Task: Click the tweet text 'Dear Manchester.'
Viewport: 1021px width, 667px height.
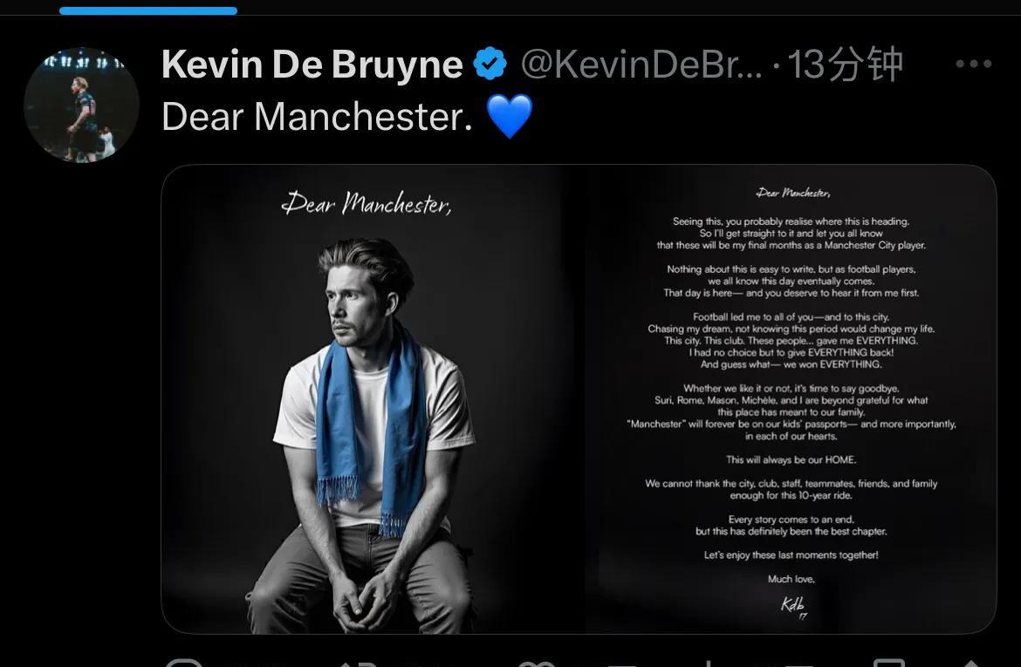Action: 317,117
